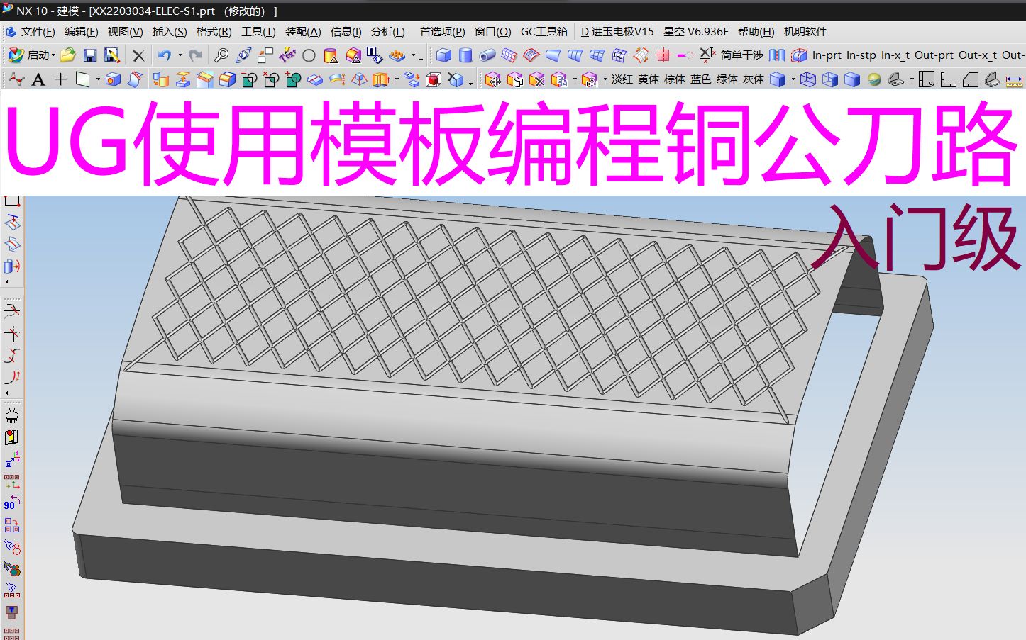Click the Open file folder icon
The height and width of the screenshot is (640, 1026).
click(x=69, y=55)
